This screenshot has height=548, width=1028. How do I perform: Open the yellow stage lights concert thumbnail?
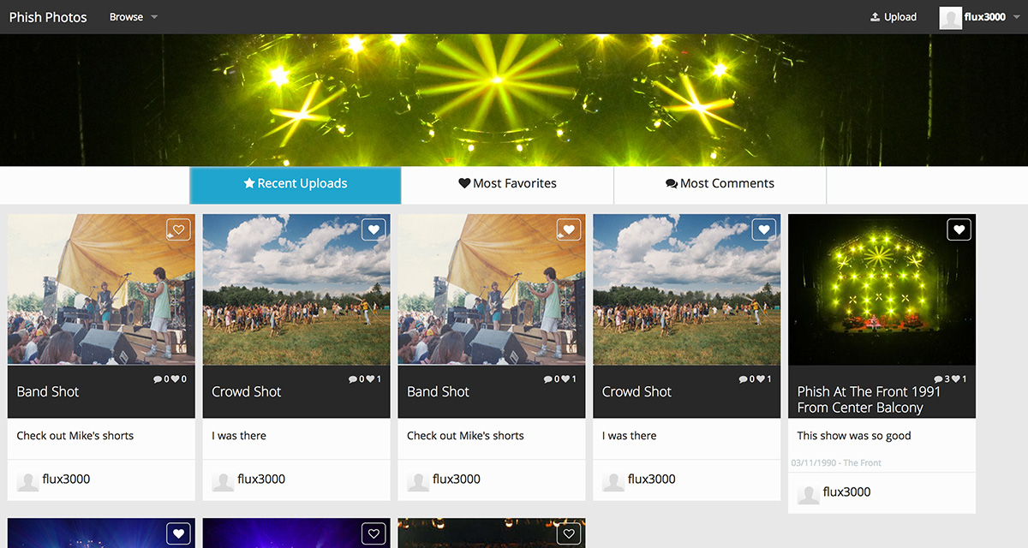[882, 289]
